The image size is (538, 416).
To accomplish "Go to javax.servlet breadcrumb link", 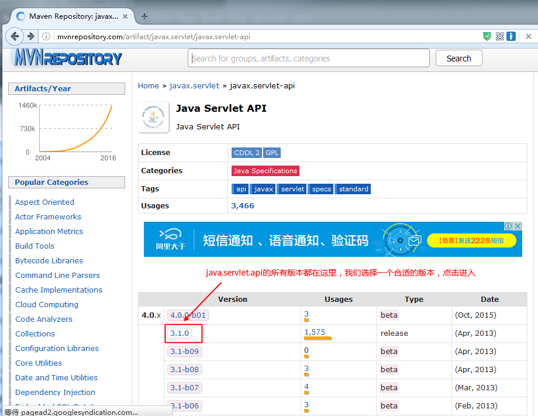I will point(194,85).
